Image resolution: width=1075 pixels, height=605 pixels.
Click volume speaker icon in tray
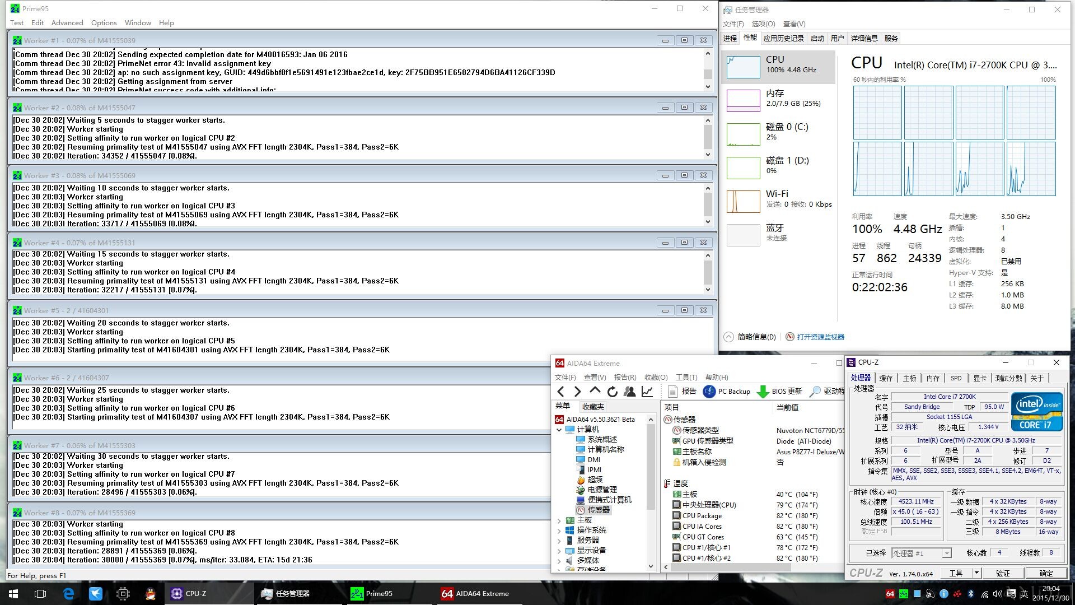point(998,594)
